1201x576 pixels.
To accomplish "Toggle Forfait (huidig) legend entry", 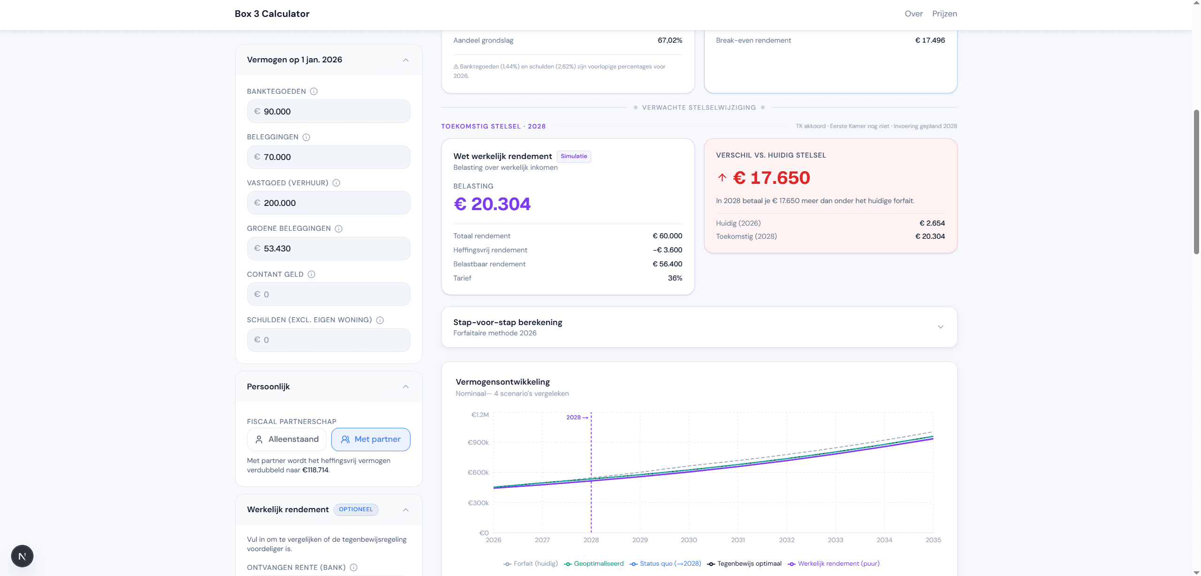I will tap(531, 564).
